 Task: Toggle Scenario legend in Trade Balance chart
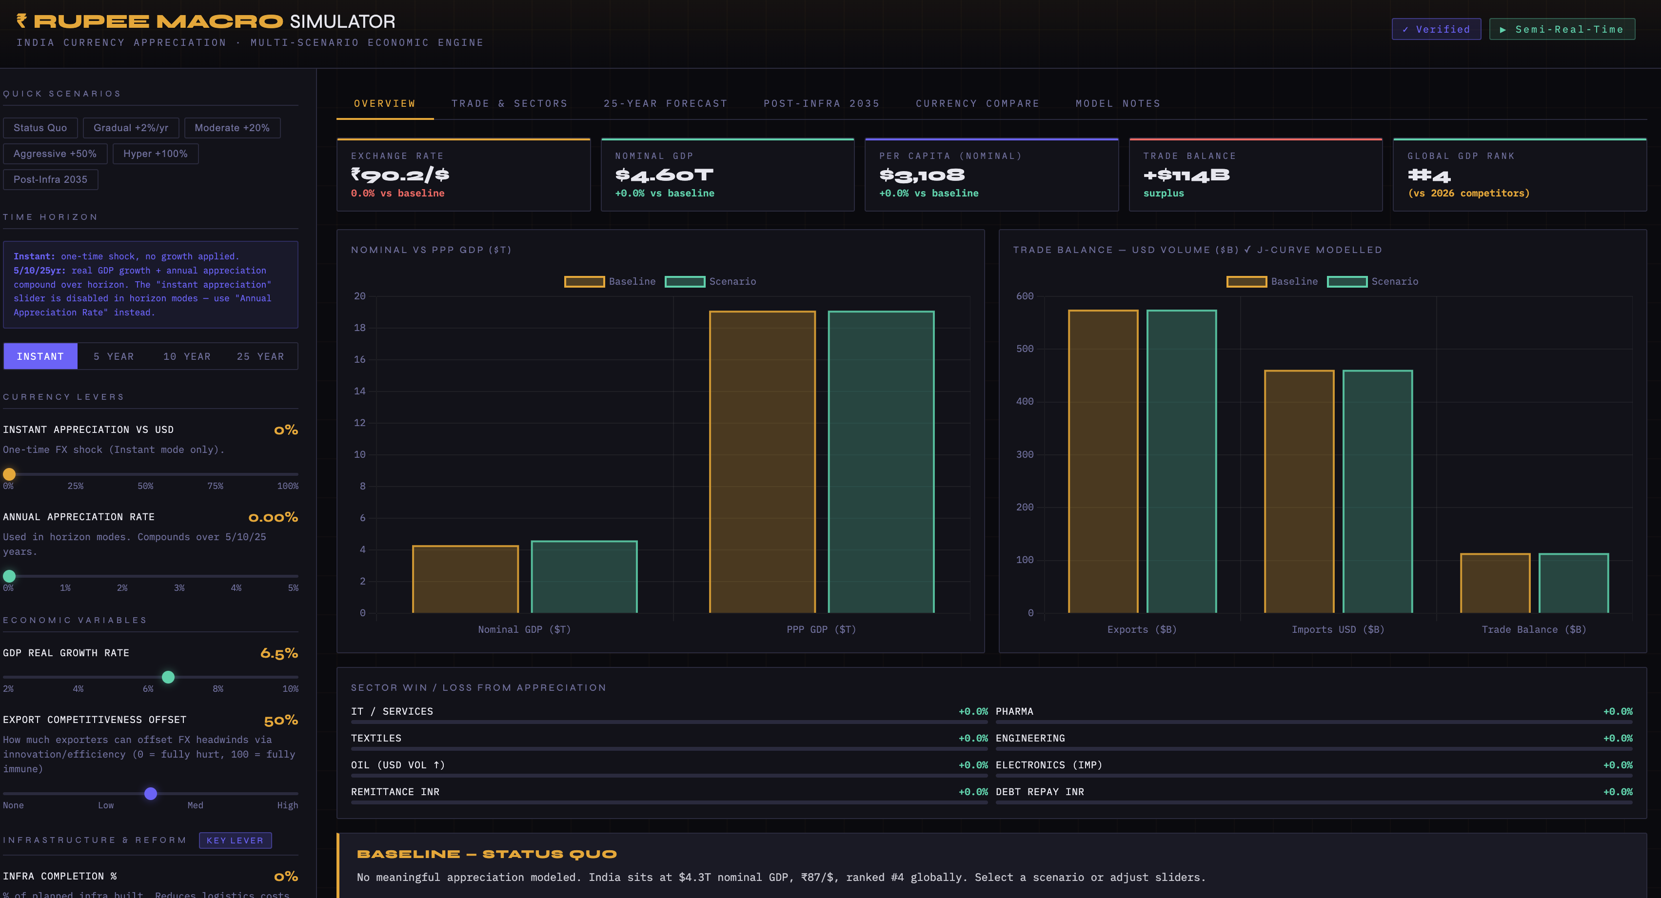pos(1347,282)
